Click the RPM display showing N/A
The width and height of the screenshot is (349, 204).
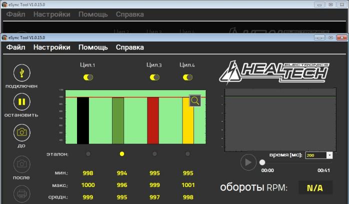tap(315, 187)
